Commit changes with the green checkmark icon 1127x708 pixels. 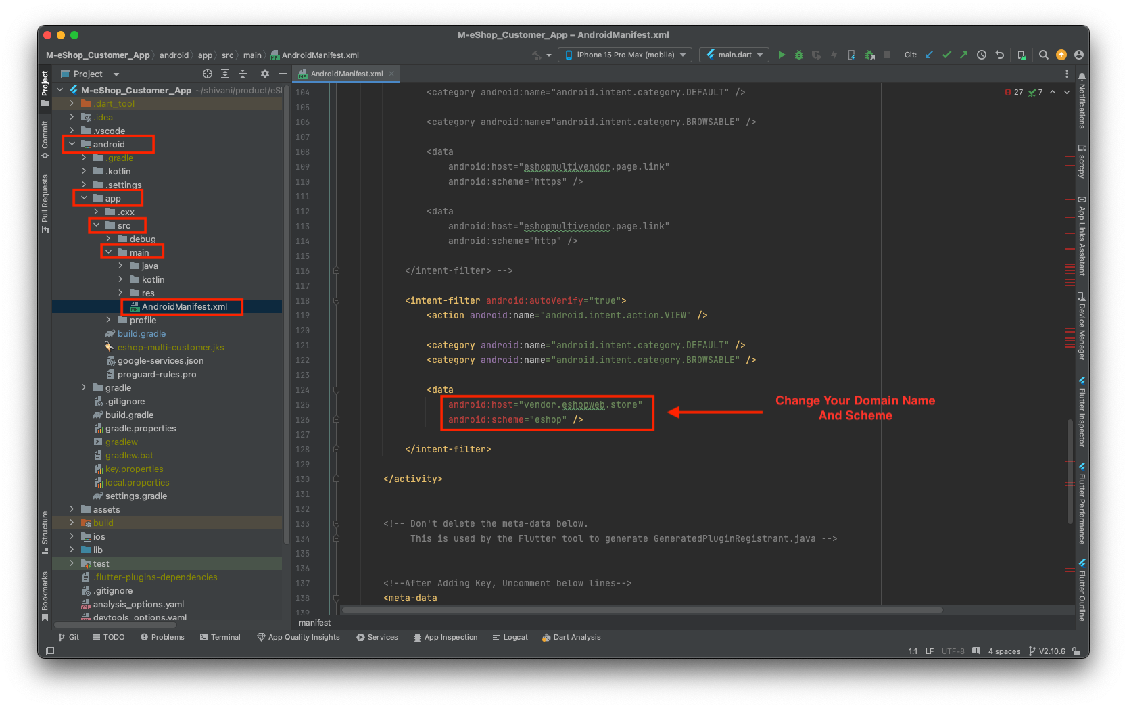click(946, 55)
